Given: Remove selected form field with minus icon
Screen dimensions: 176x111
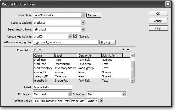Looking at the screenshot, I should point(40,50).
